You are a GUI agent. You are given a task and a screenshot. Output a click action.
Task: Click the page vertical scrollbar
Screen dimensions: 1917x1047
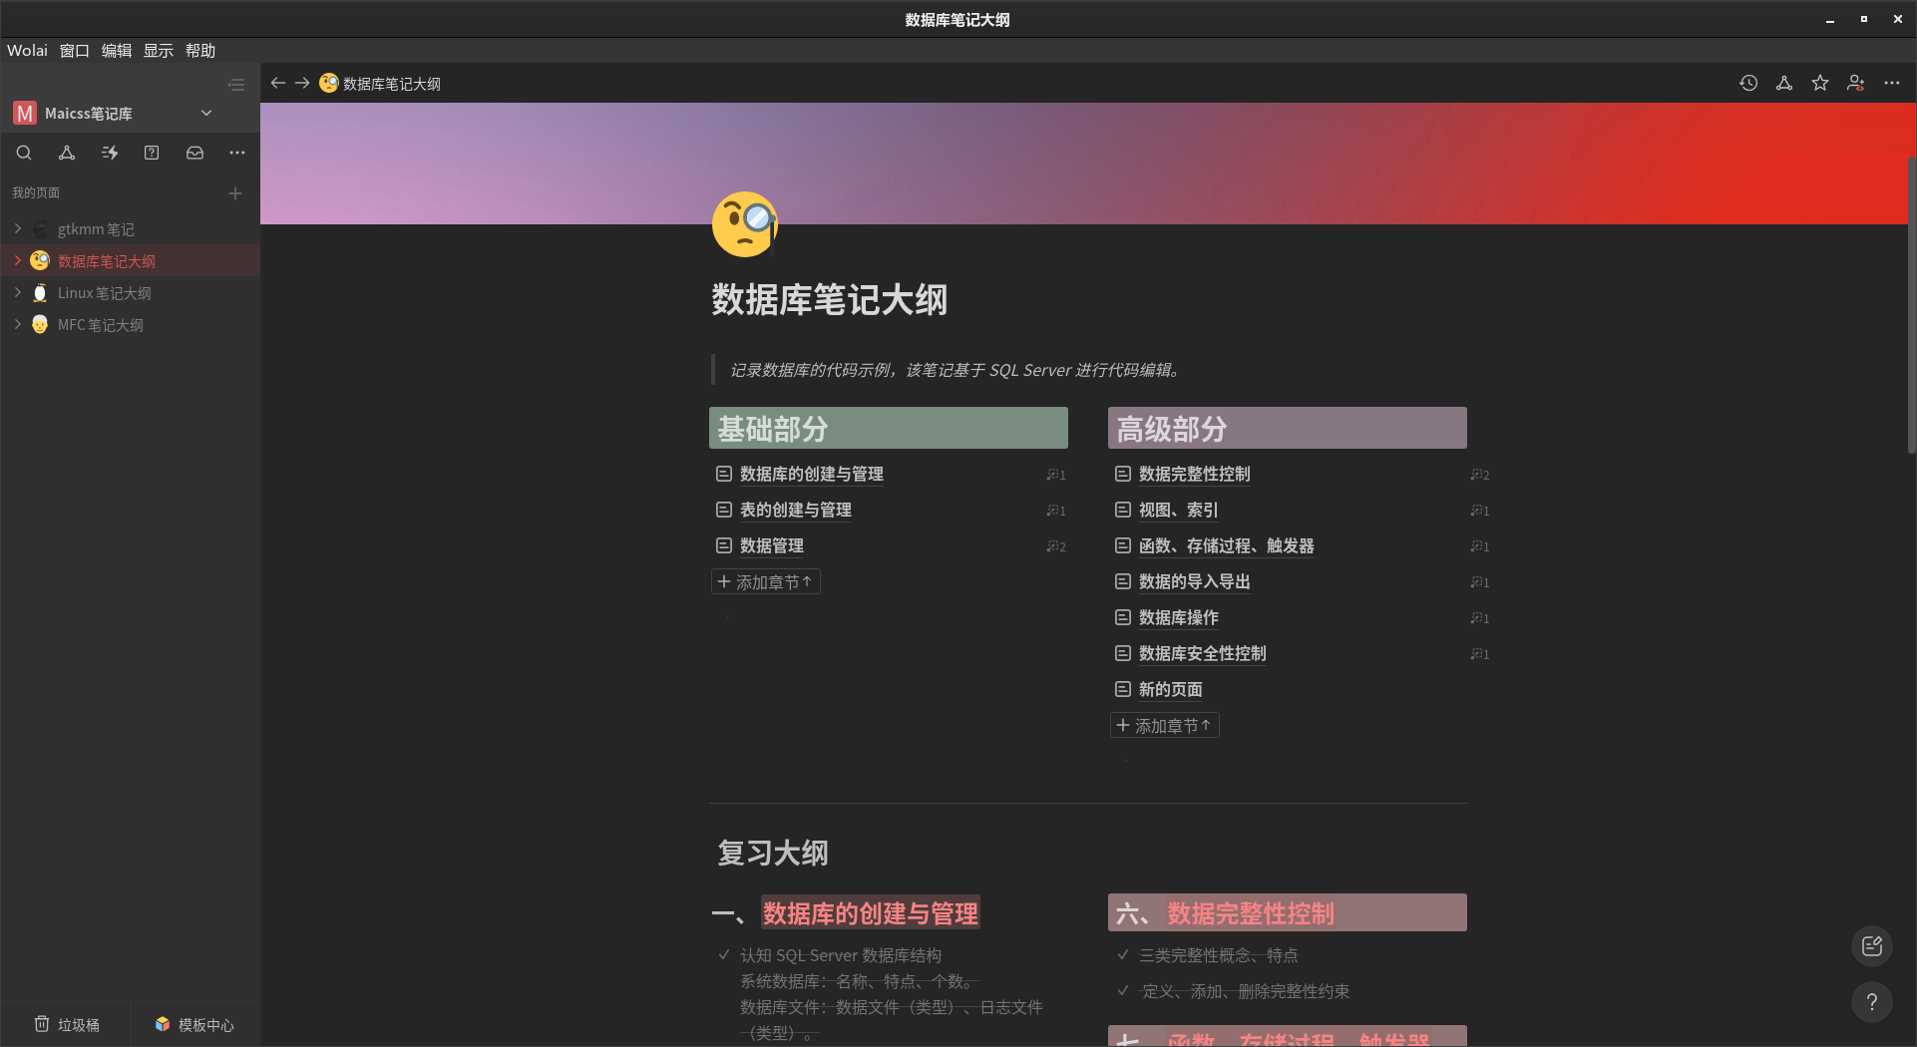tap(1911, 304)
